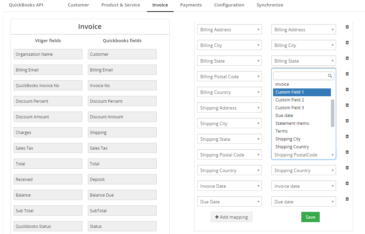Delete the Billing Country mapping row
This screenshot has height=234, width=365.
click(347, 89)
